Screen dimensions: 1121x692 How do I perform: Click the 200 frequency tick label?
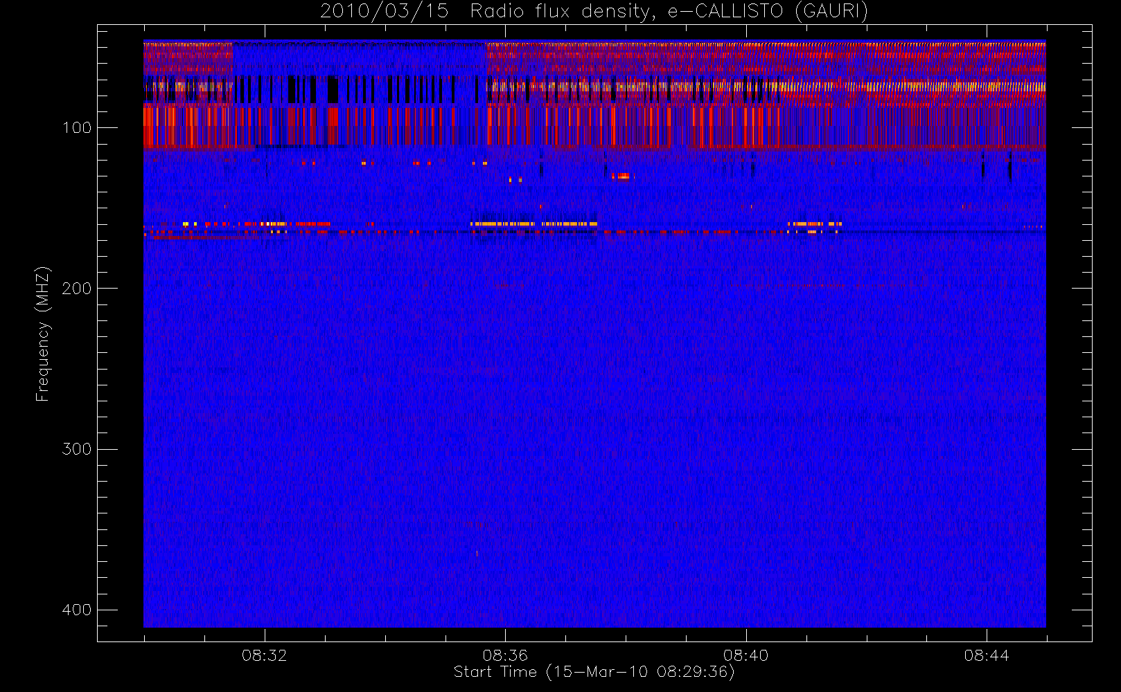coord(76,288)
